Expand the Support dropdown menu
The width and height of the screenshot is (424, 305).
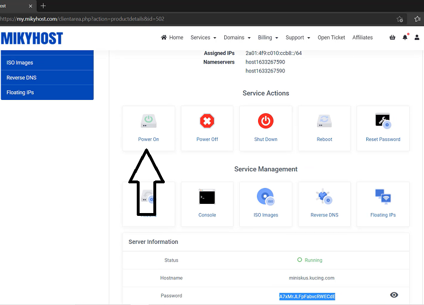coord(298,38)
